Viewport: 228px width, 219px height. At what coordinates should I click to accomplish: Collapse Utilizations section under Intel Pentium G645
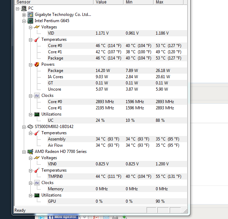click(30, 115)
